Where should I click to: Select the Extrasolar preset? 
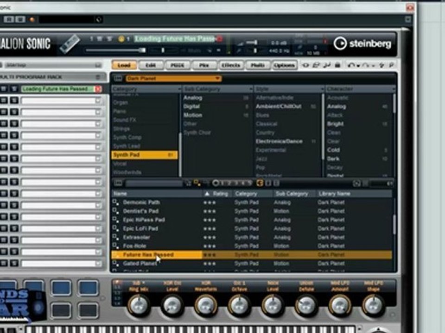(136, 237)
